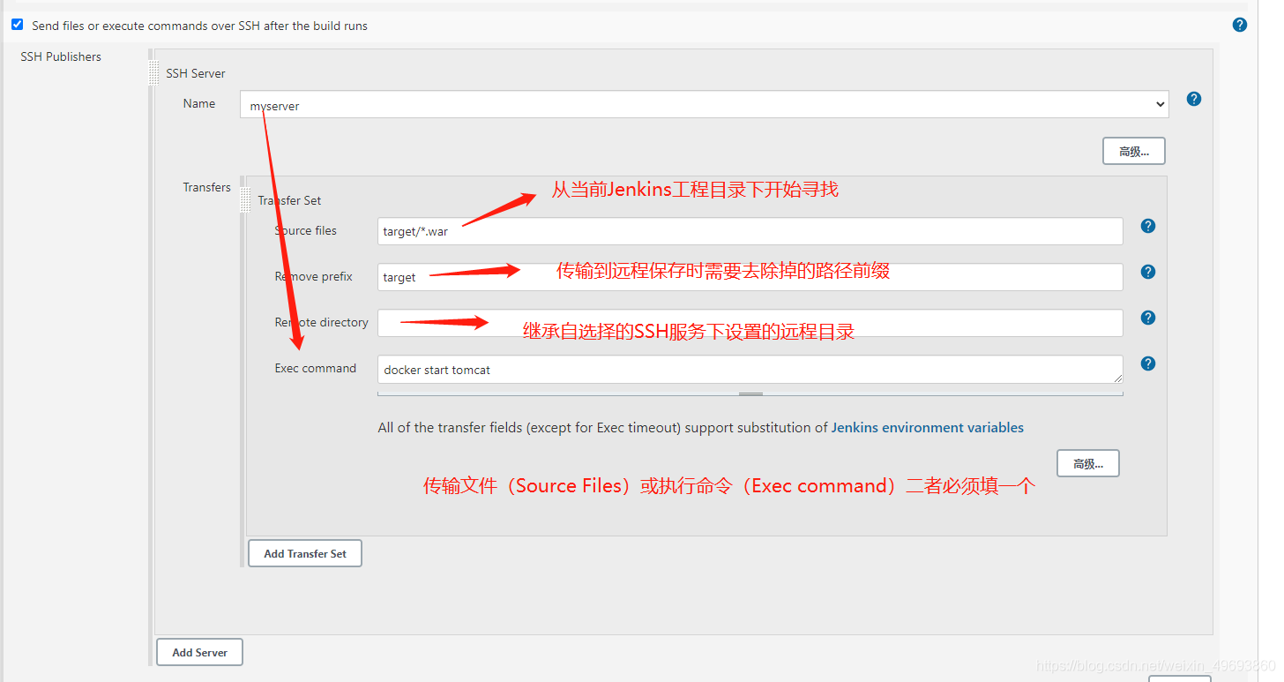Viewport: 1284px width, 682px height.
Task: Click the SSH Server heading
Action: (196, 73)
